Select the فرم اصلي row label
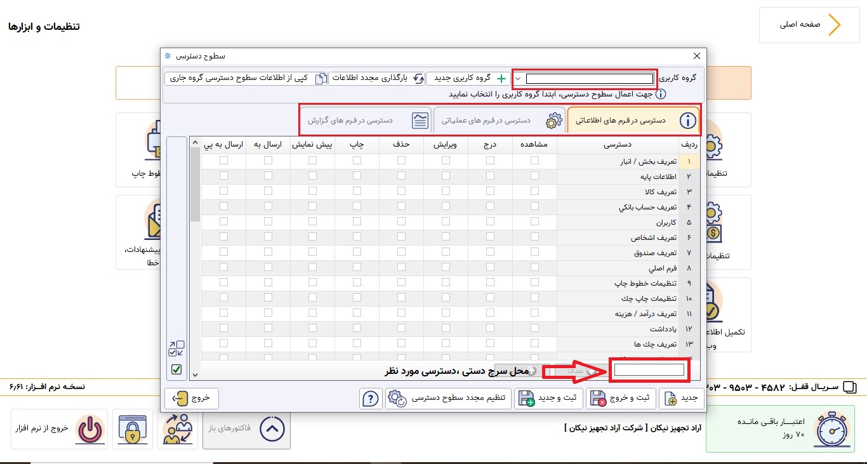 tap(662, 267)
